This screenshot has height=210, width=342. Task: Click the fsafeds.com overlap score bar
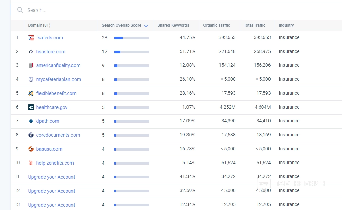(x=132, y=38)
